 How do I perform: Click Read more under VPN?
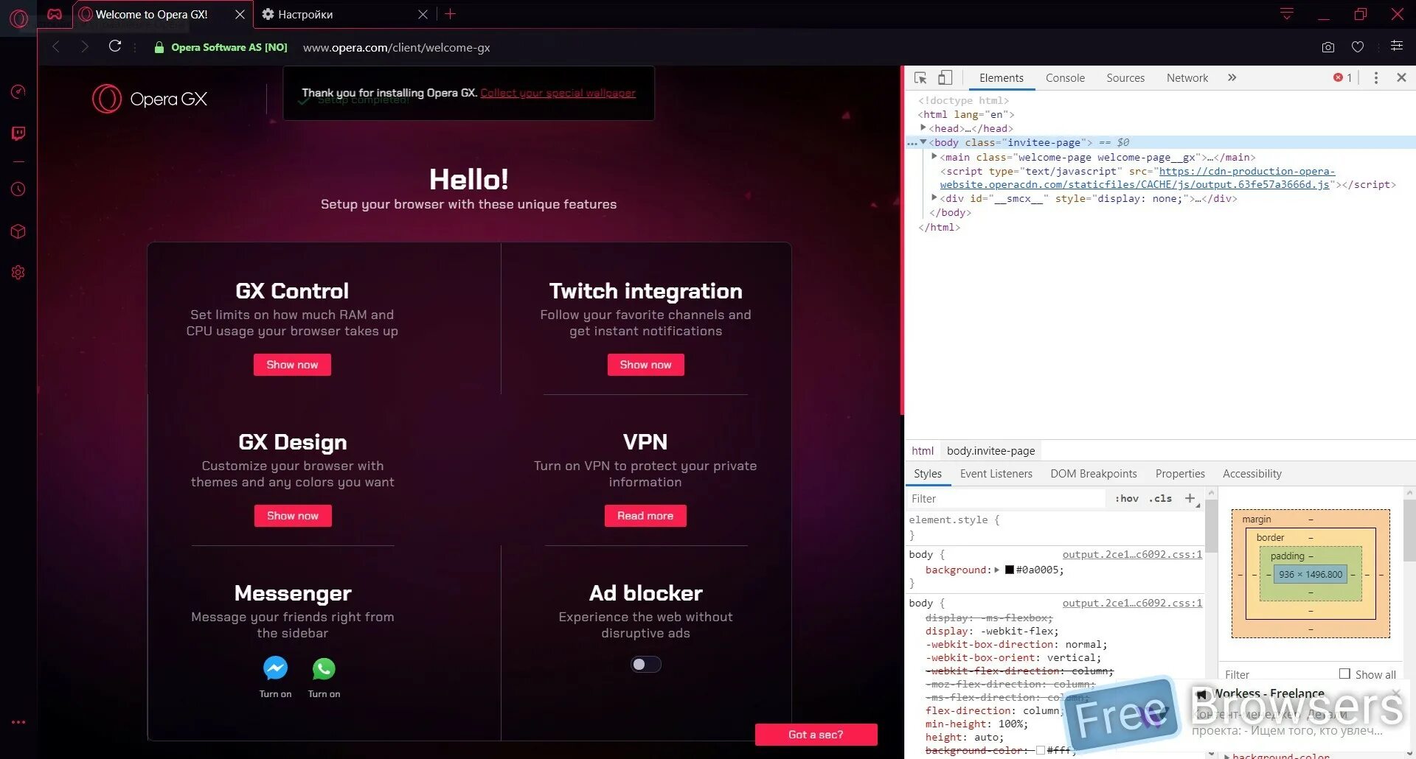coord(645,516)
